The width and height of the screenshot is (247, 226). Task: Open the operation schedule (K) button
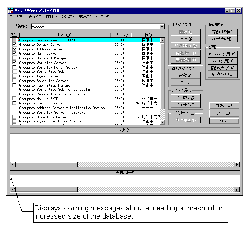tap(222, 68)
